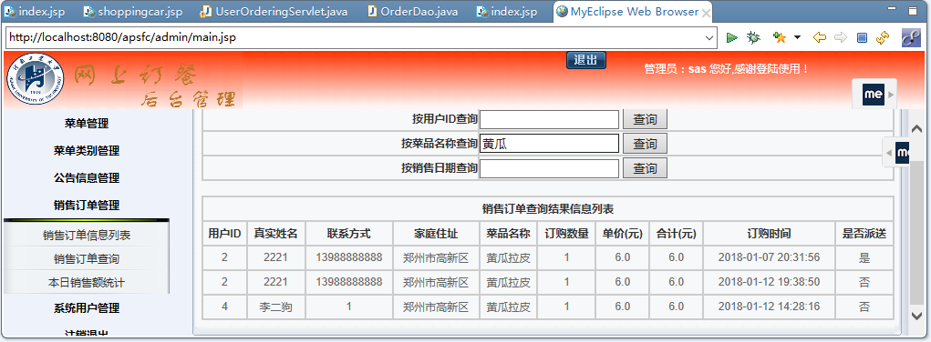
Task: Click the 按销售日期查询 input field
Action: point(549,168)
